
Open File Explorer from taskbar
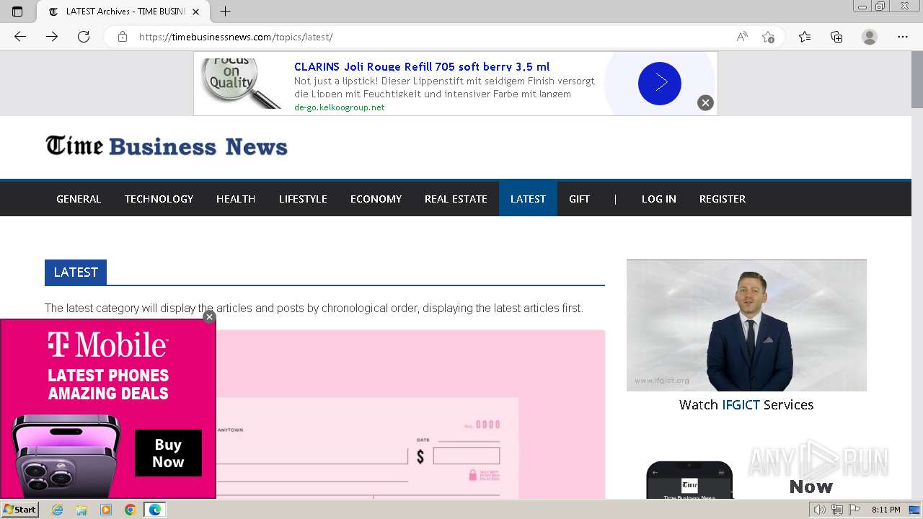click(81, 510)
